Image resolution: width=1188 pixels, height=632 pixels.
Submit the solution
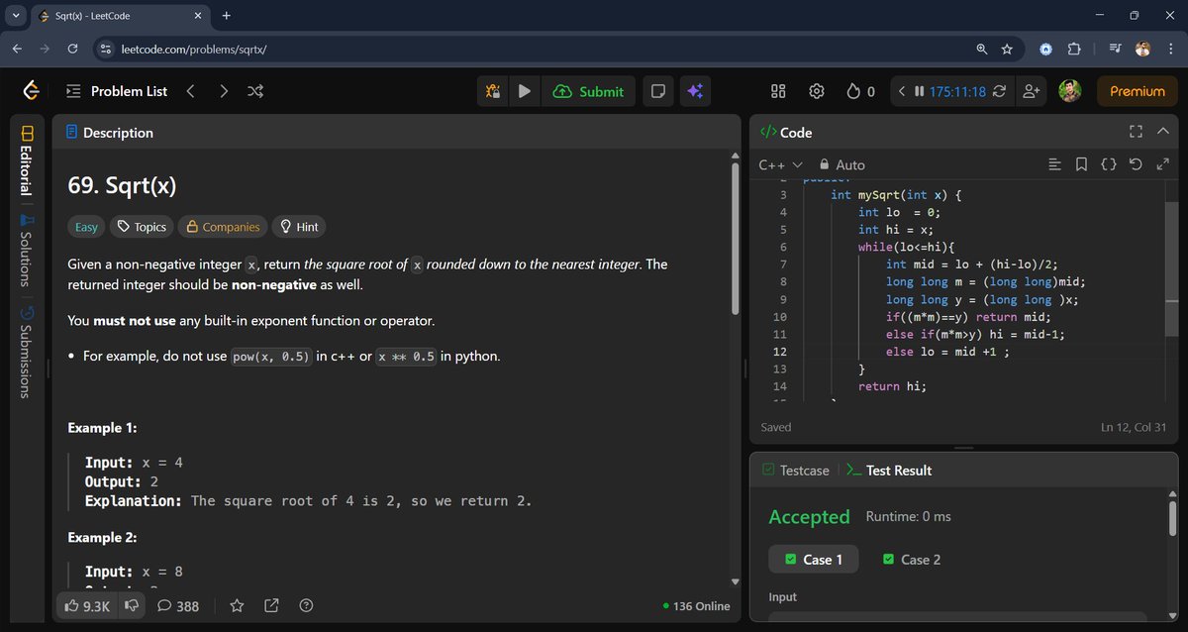click(589, 91)
